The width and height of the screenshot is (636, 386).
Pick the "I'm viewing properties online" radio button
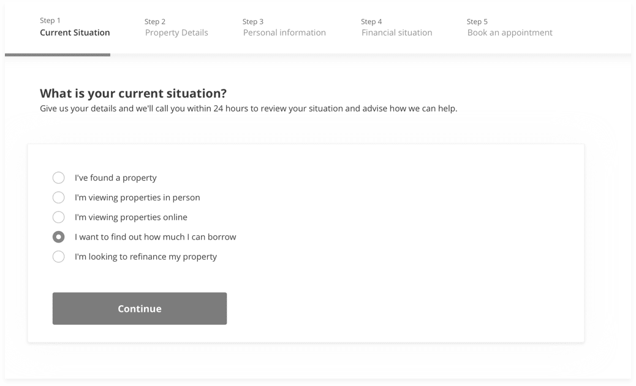click(x=58, y=217)
